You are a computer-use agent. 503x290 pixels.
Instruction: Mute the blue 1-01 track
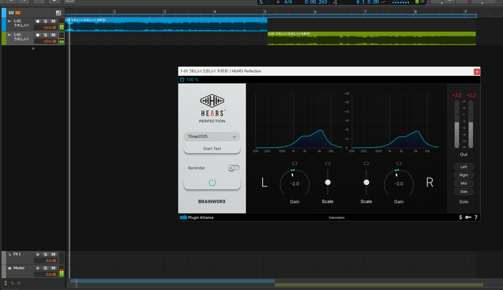click(x=53, y=22)
